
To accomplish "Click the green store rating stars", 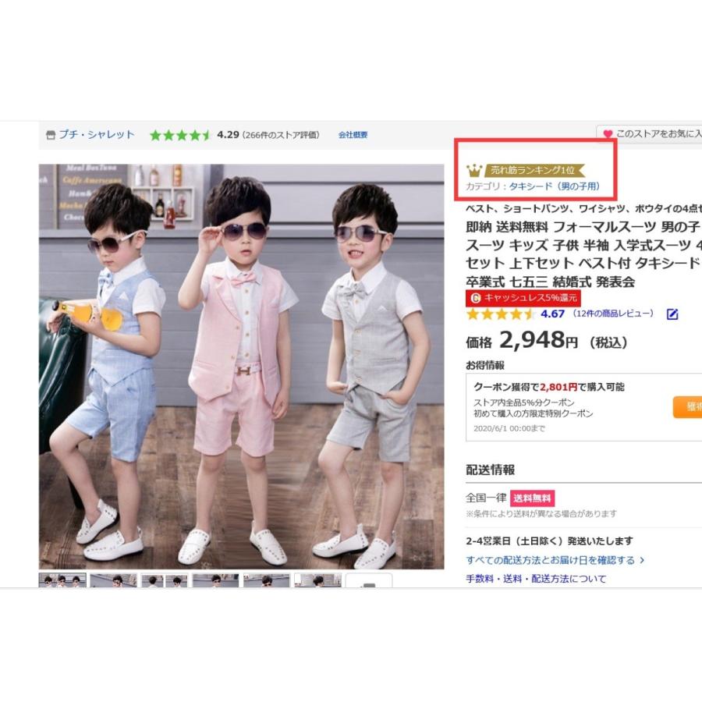I will [x=180, y=135].
